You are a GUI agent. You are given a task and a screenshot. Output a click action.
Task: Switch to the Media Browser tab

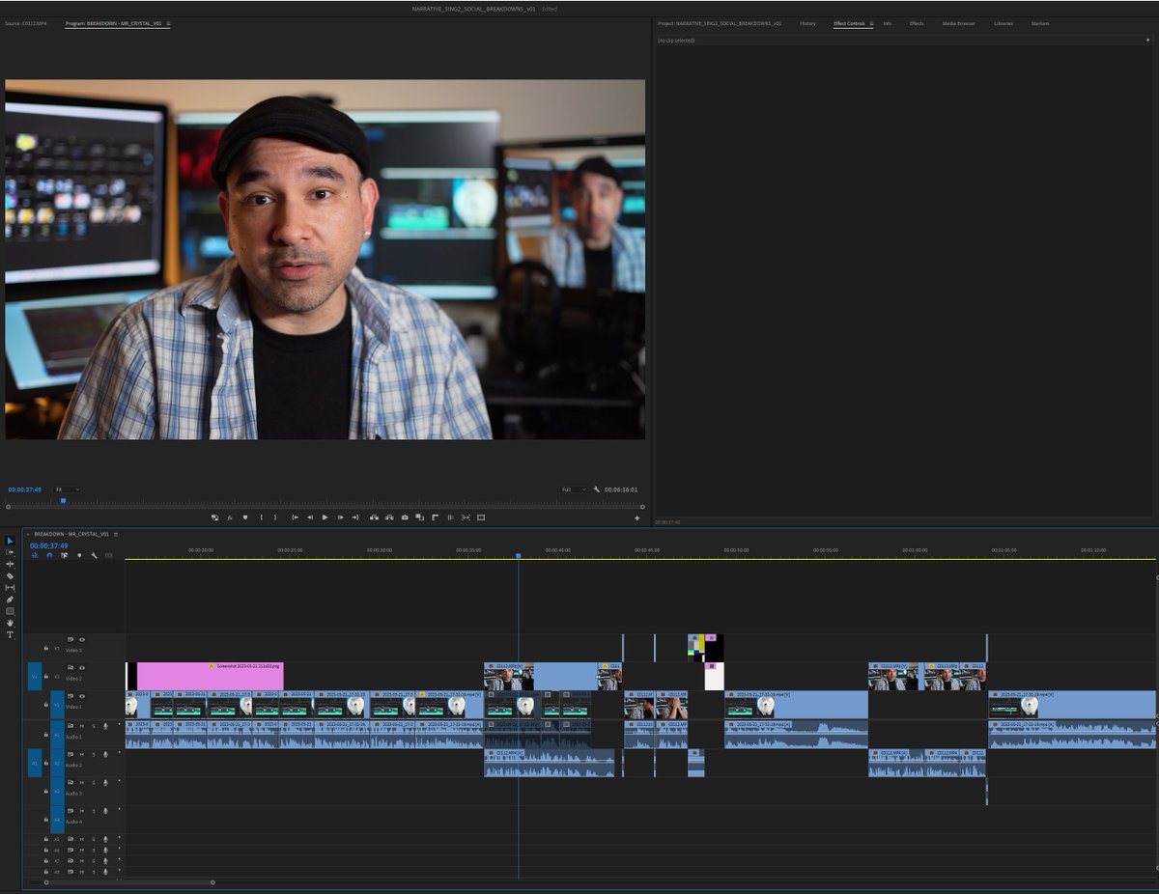(959, 23)
